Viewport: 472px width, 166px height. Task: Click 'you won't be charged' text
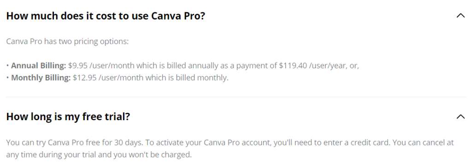pyautogui.click(x=152, y=155)
